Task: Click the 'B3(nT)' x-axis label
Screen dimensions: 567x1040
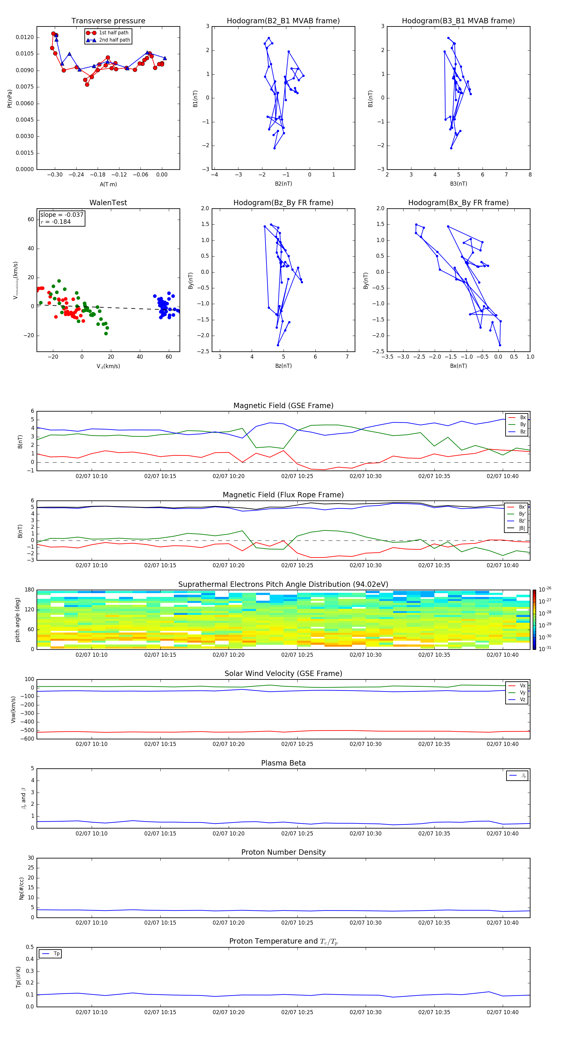Action: (458, 184)
